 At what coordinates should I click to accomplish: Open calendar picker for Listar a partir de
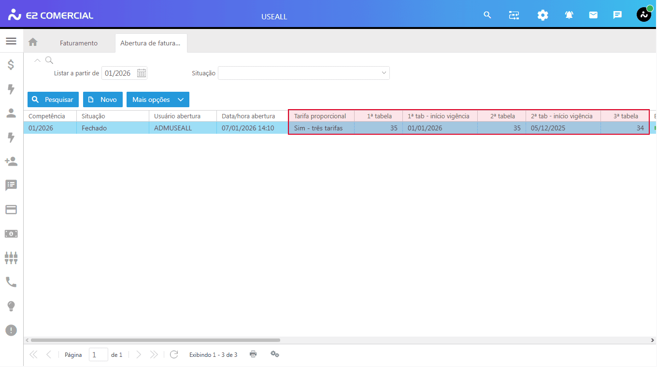(142, 73)
